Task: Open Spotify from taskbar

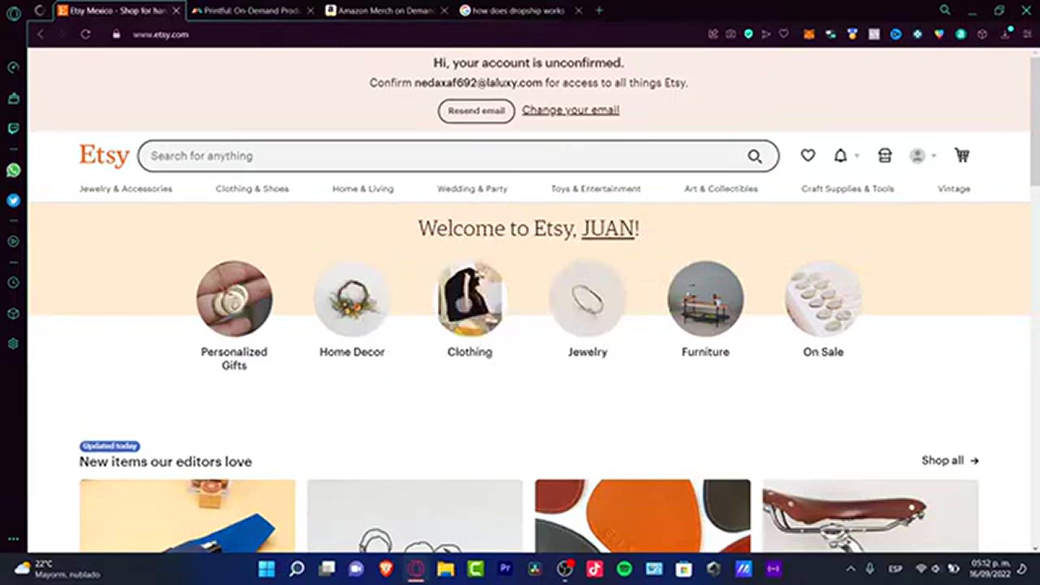Action: pos(624,569)
